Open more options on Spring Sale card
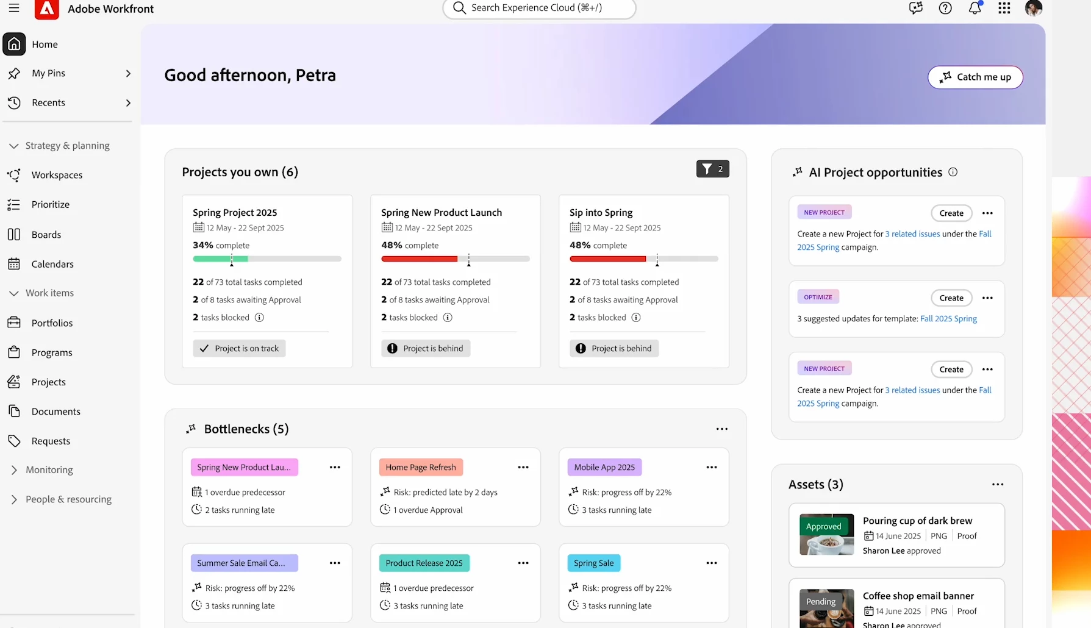The image size is (1091, 628). [712, 563]
